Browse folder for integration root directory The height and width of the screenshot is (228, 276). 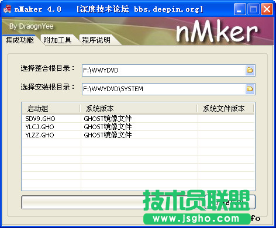(x=250, y=70)
